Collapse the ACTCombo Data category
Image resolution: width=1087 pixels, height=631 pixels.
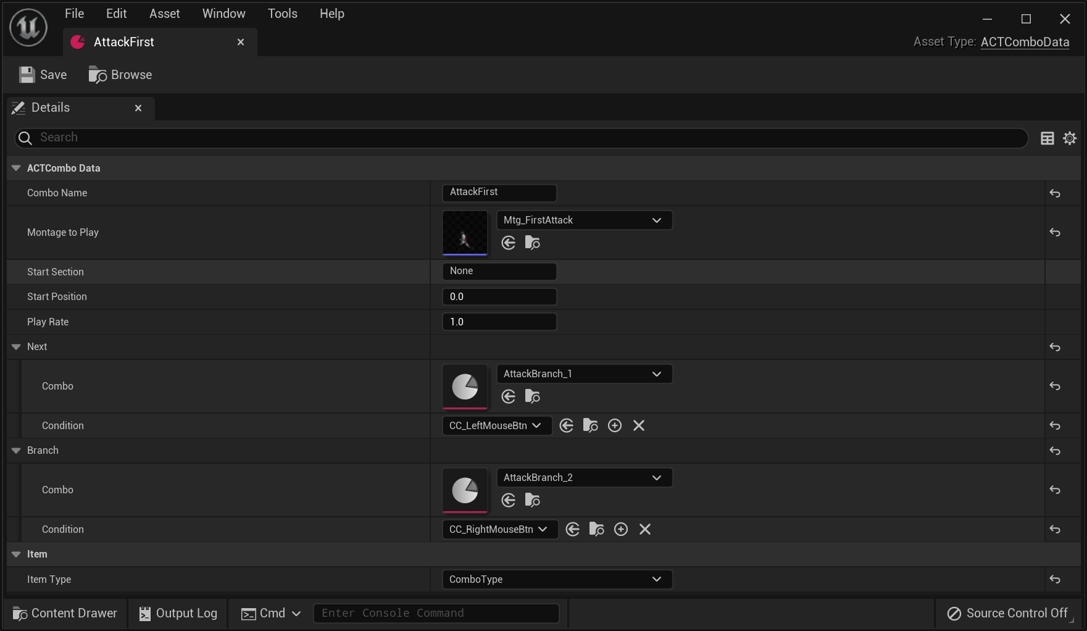pos(17,168)
